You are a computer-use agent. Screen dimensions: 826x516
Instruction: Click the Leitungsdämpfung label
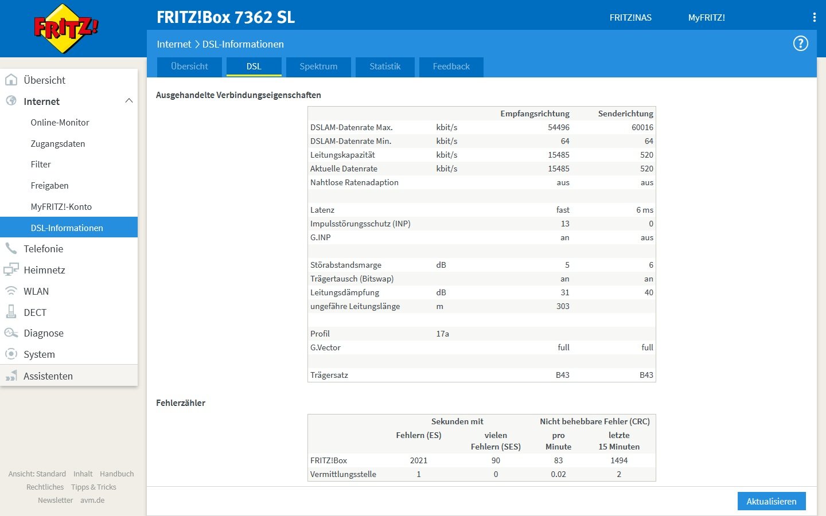click(345, 292)
